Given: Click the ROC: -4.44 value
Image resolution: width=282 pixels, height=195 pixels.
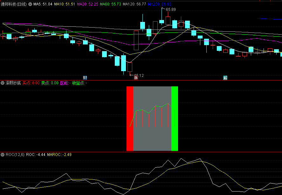Looking at the screenshot, I should (x=36, y=155).
